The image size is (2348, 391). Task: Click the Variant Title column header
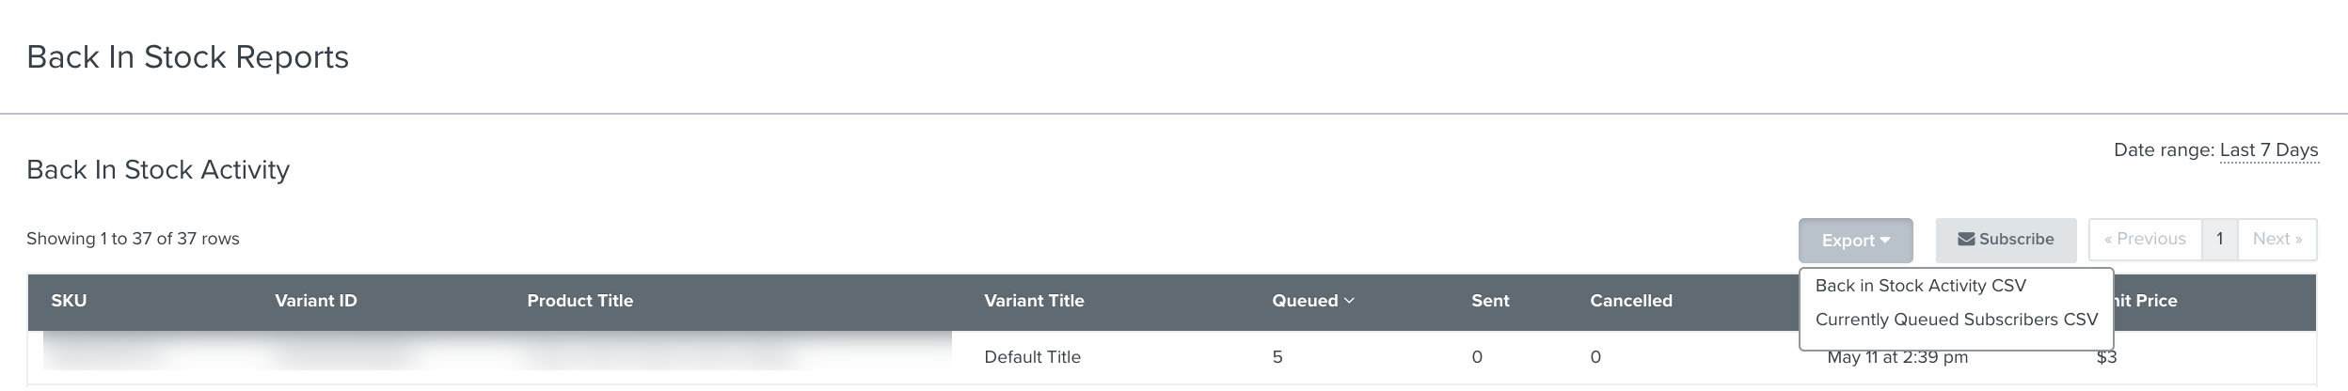click(x=1034, y=301)
